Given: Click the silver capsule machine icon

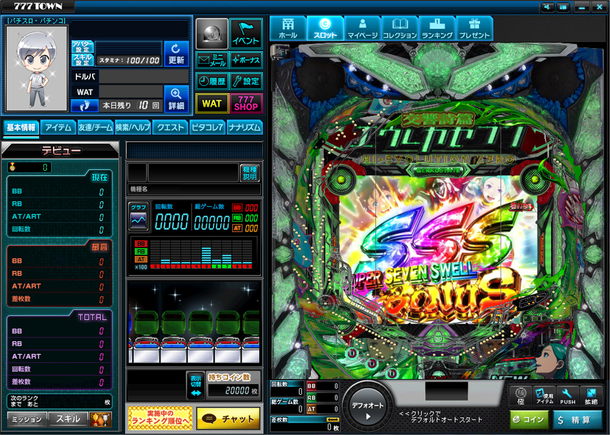Looking at the screenshot, I should (x=212, y=34).
